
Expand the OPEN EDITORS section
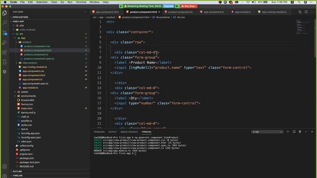(x=50, y=17)
